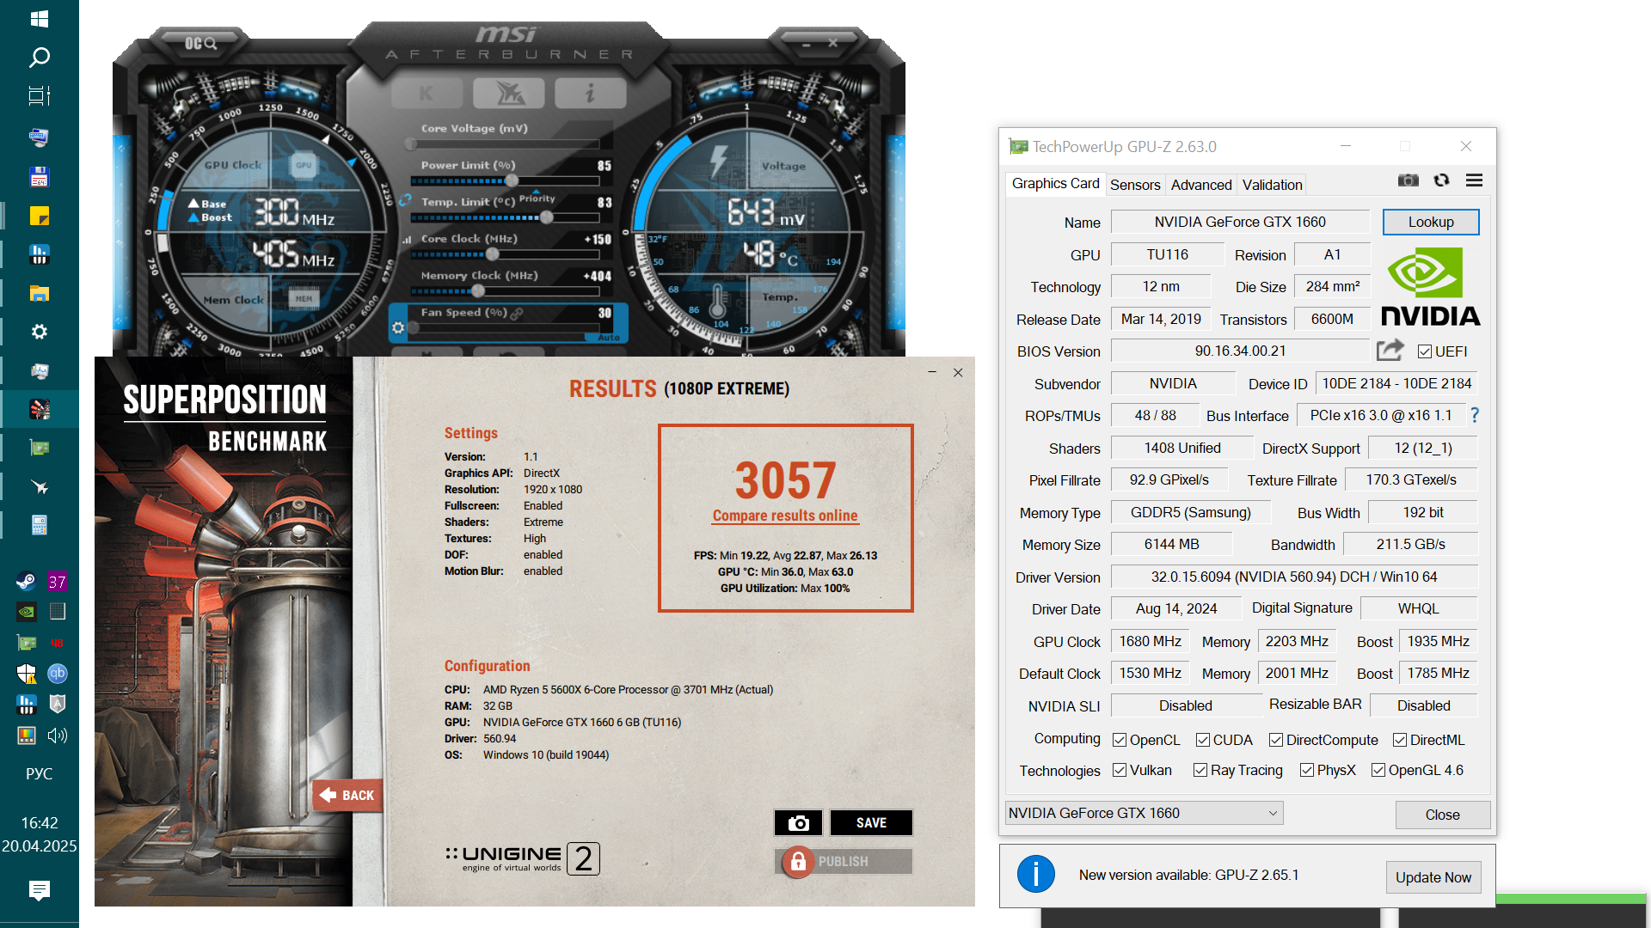Toggle the UEFI checkbox

pos(1425,351)
